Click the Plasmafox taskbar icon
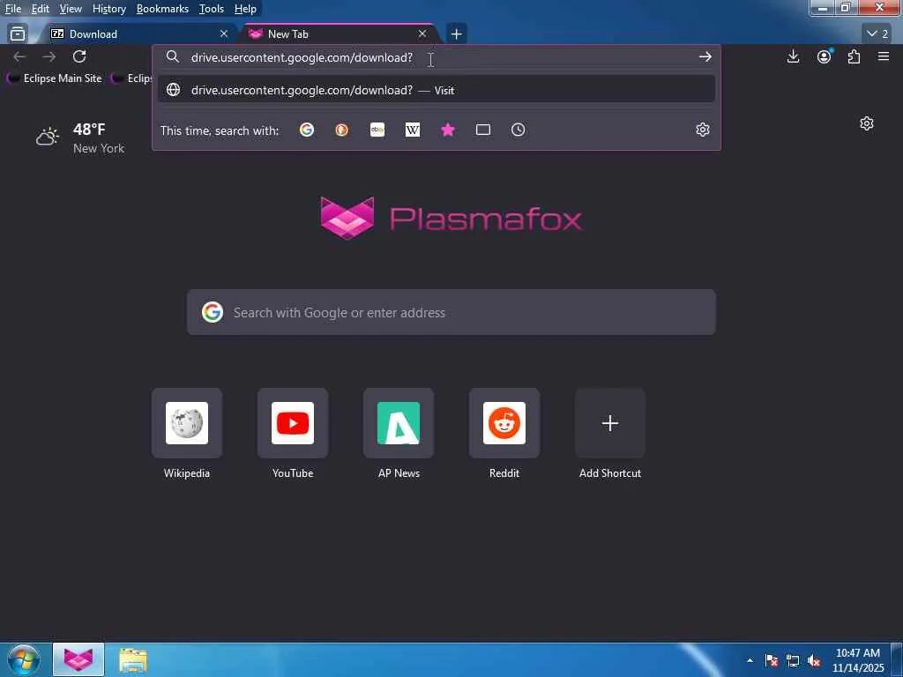Screen dimensions: 903x677 78,659
